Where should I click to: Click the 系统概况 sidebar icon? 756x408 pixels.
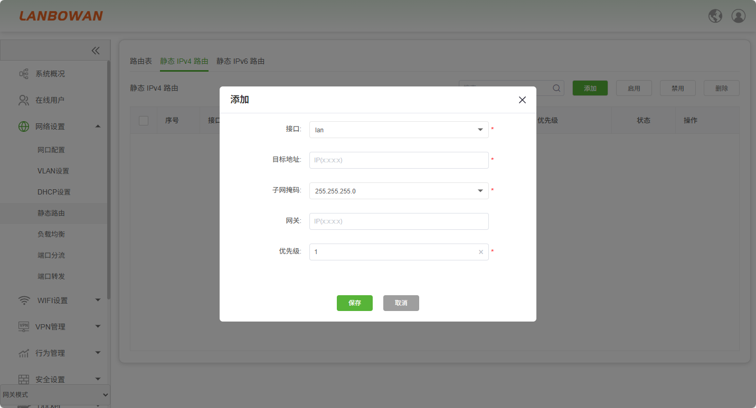click(x=24, y=74)
